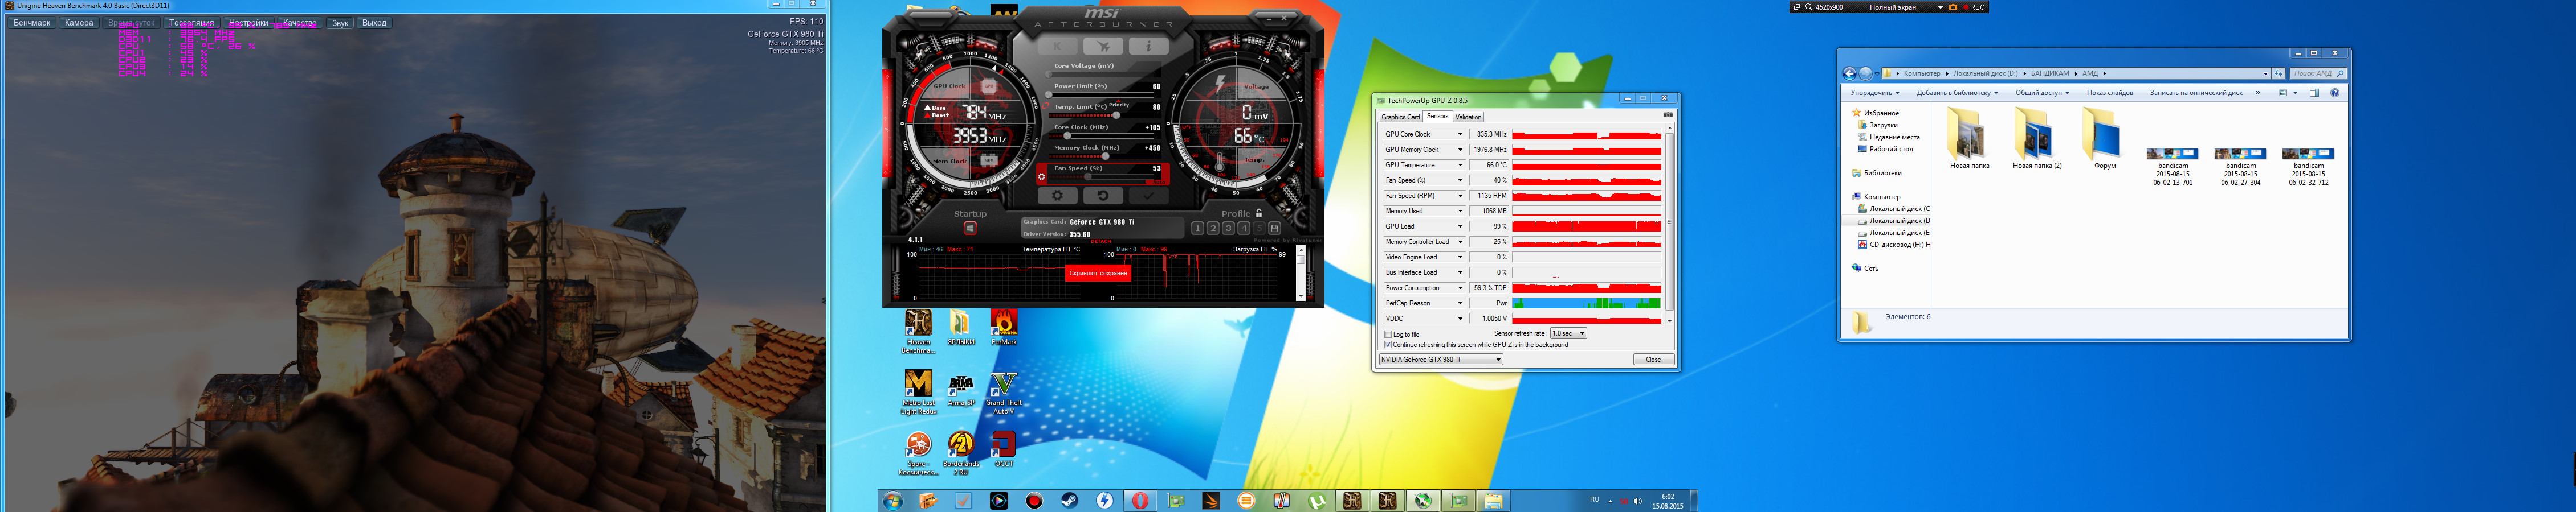2576x512 pixels.
Task: Open Afterburner settings via the gear button
Action: click(x=1057, y=196)
